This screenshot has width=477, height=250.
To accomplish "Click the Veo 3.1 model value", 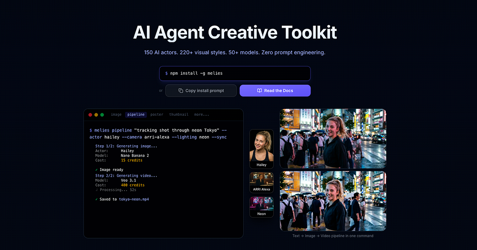I will 128,180.
